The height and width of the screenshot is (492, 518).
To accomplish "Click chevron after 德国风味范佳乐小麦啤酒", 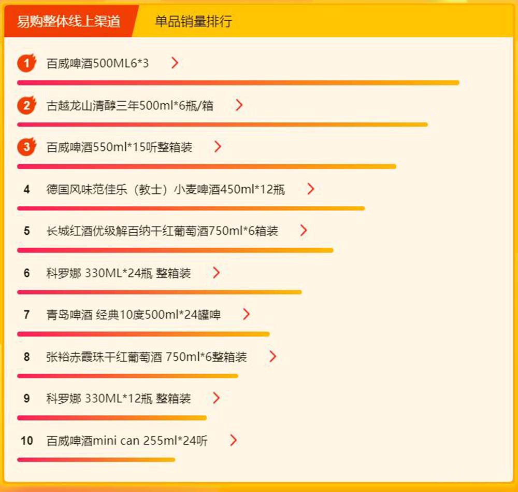I will [x=310, y=189].
